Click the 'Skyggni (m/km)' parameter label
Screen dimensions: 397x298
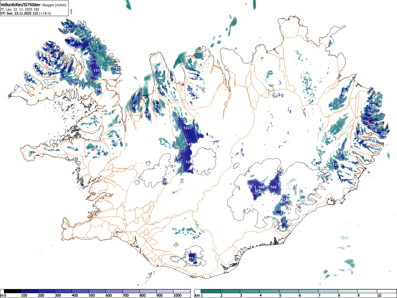click(x=54, y=5)
